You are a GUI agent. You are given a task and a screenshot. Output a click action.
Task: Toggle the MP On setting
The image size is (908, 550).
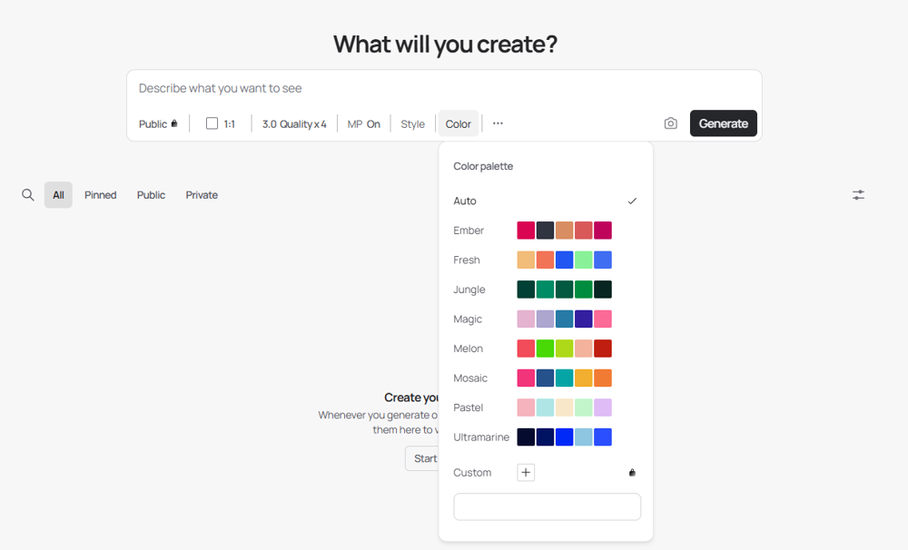[364, 124]
